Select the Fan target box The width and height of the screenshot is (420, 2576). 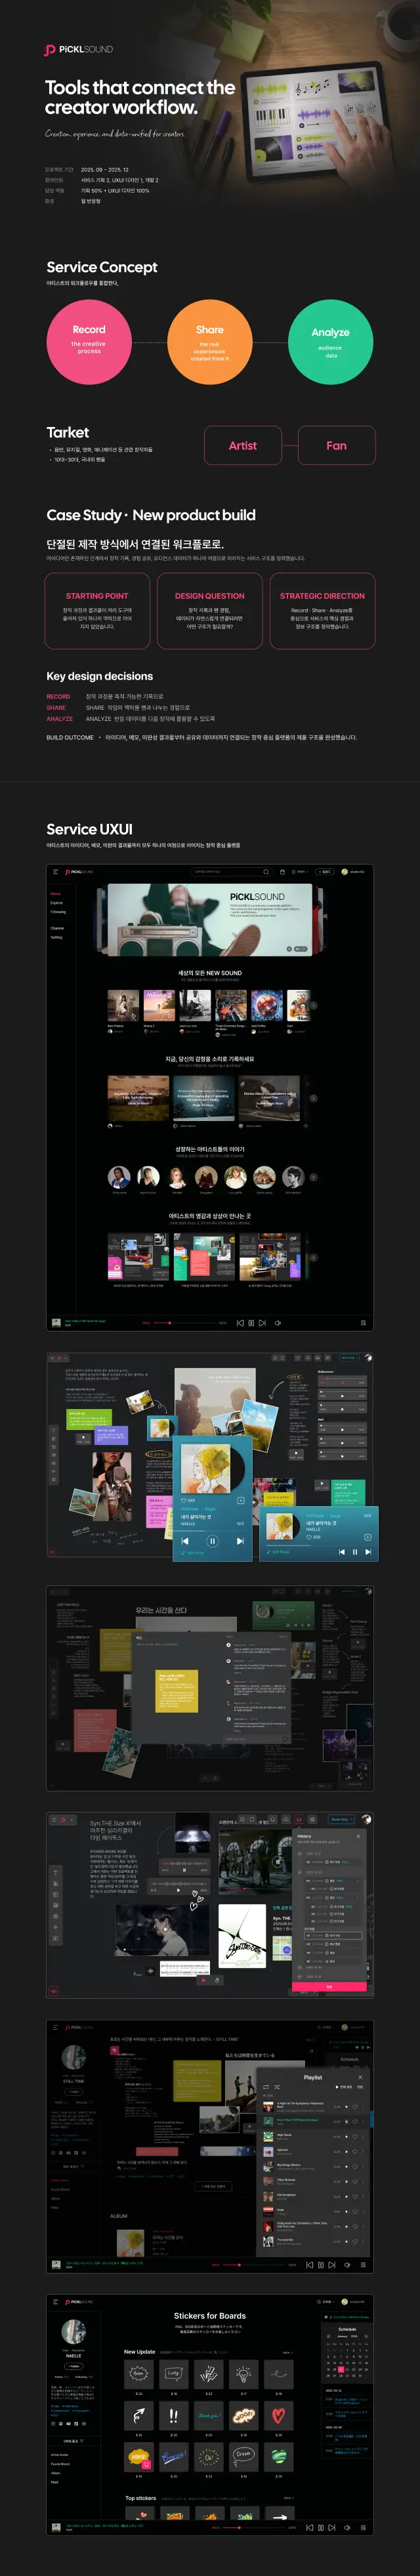click(337, 445)
